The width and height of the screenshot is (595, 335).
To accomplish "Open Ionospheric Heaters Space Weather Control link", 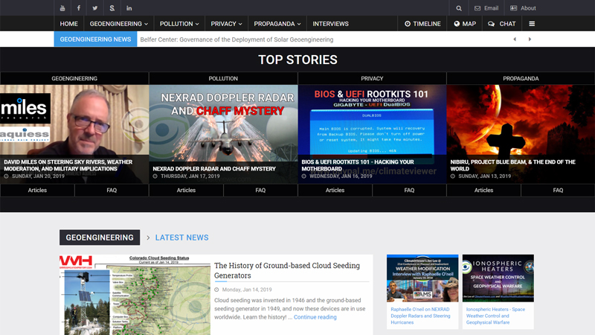I will click(495, 316).
